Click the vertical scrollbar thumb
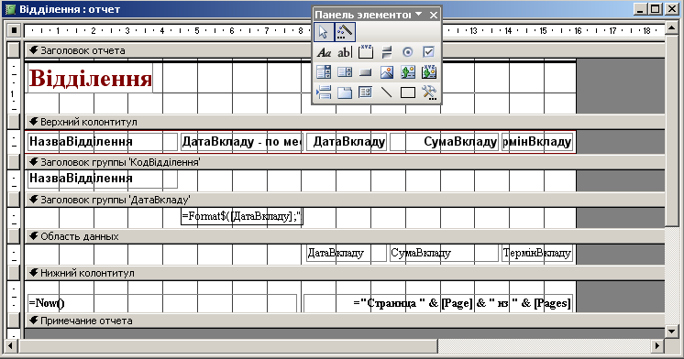Screen dimensions: 684x359 click(x=672, y=131)
